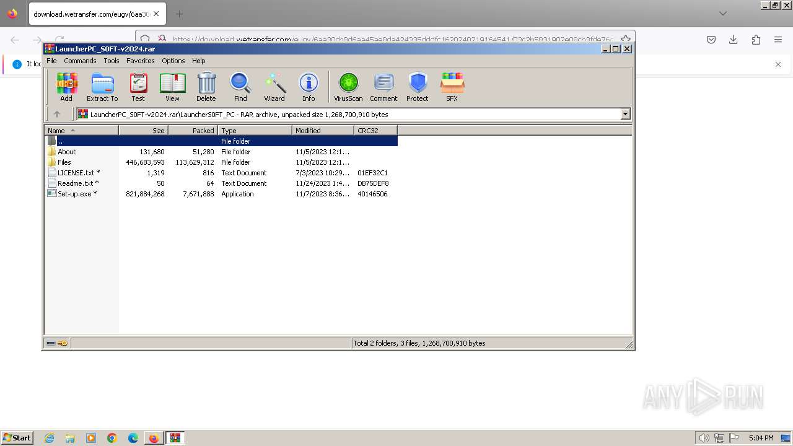This screenshot has height=446, width=793.
Task: Click the archive path text field
Action: (349, 114)
